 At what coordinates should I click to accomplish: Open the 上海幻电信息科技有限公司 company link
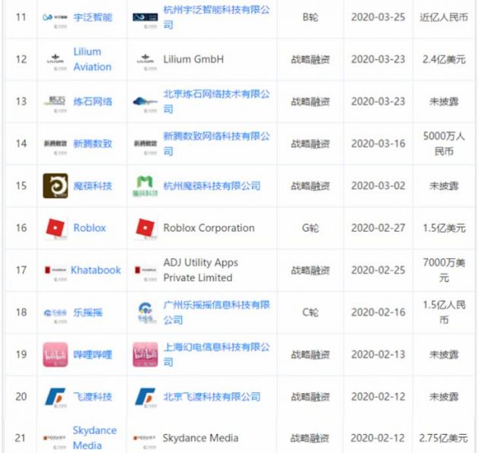point(216,354)
